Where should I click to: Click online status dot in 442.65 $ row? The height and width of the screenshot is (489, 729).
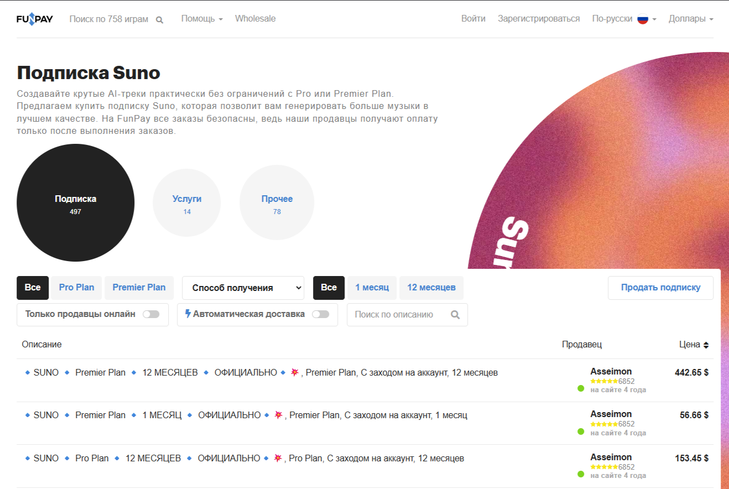(x=581, y=388)
